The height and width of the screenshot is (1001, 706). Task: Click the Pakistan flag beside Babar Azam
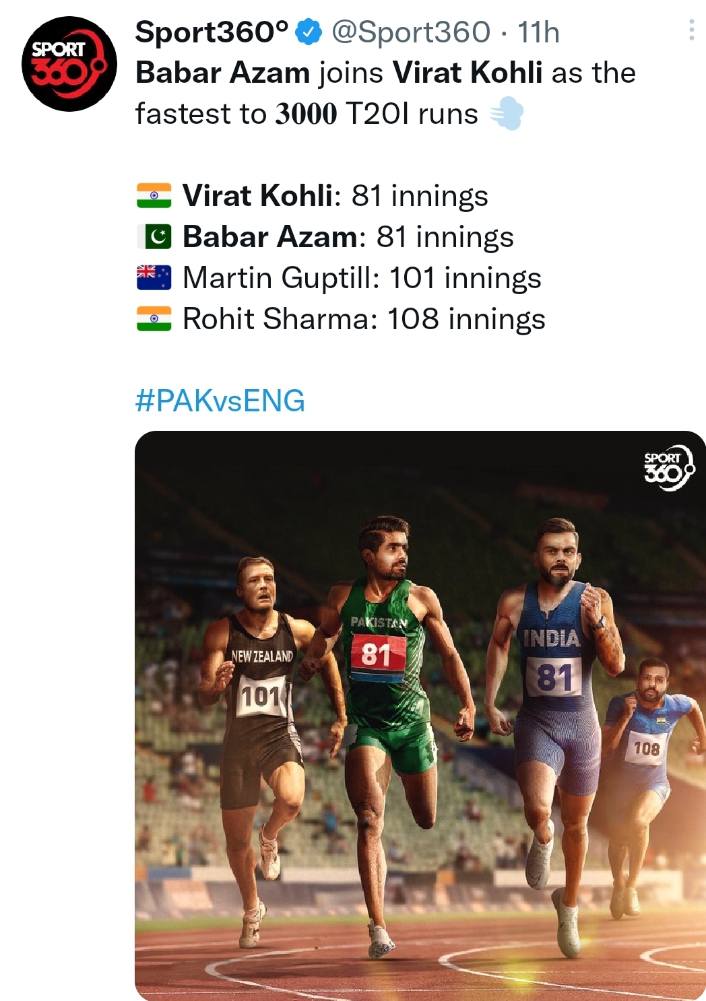154,237
